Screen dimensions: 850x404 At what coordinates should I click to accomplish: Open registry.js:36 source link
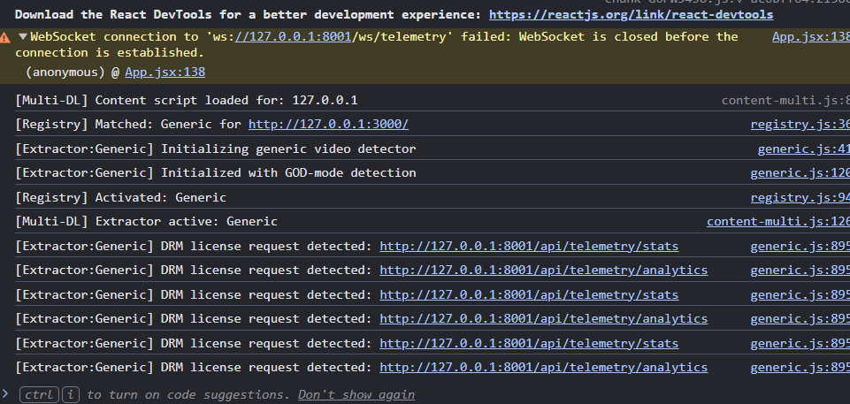click(x=800, y=125)
